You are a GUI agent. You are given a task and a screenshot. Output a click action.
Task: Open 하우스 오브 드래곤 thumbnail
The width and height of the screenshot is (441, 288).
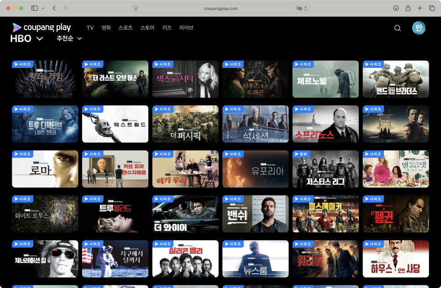point(255,79)
